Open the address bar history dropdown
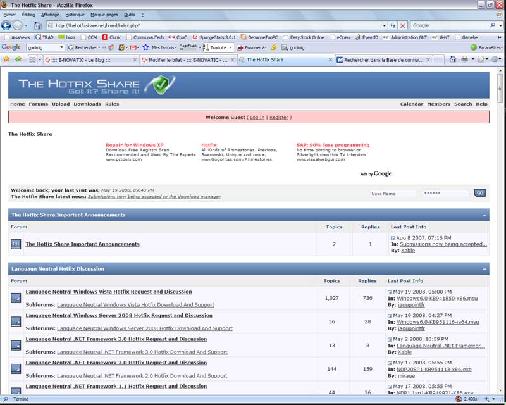 (385, 25)
